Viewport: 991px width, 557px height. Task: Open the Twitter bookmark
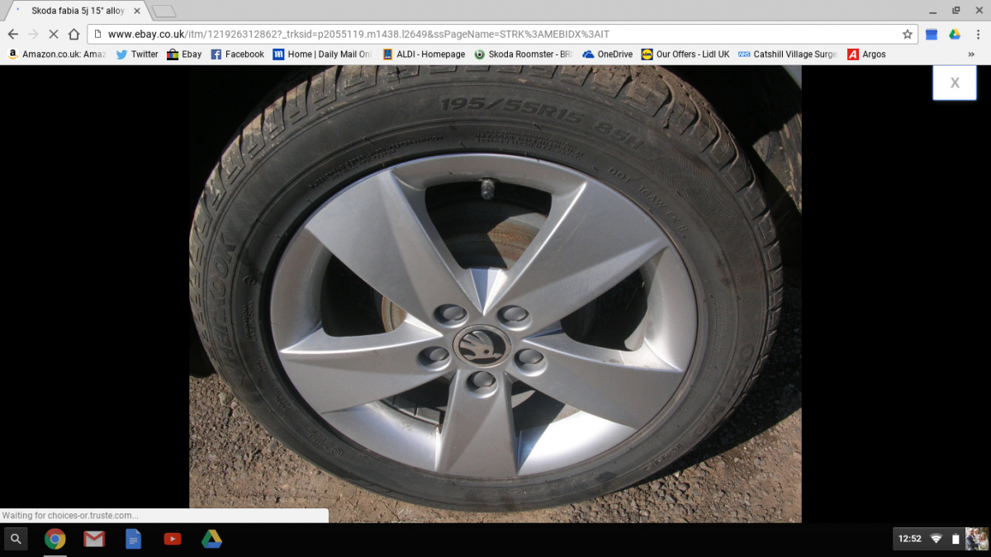pyautogui.click(x=137, y=54)
